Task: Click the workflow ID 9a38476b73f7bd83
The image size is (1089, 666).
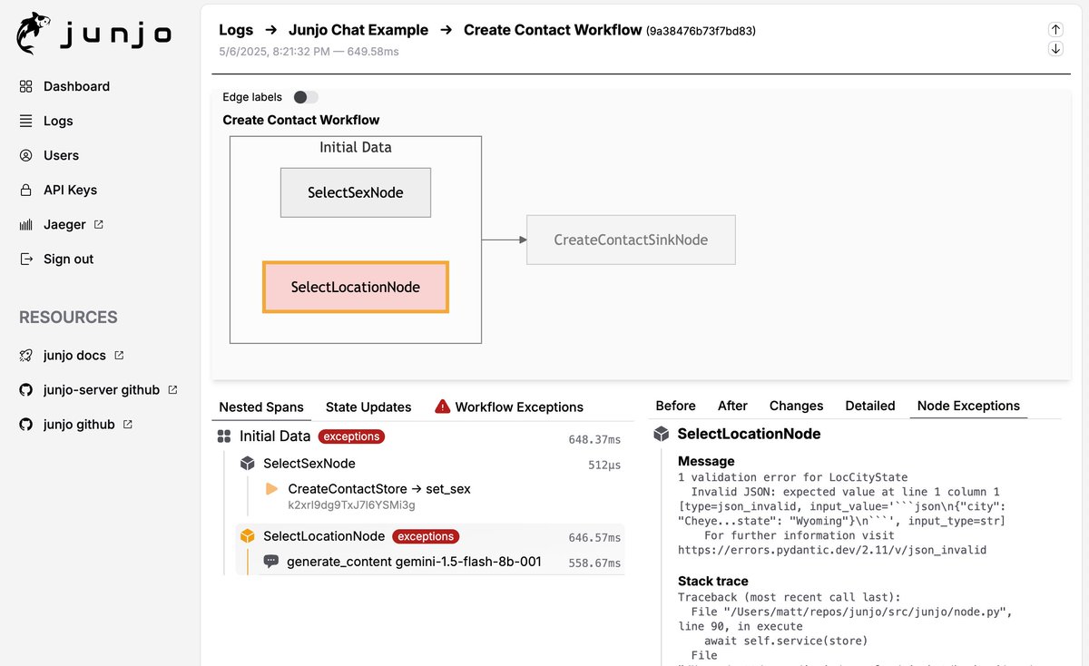Action: point(701,31)
